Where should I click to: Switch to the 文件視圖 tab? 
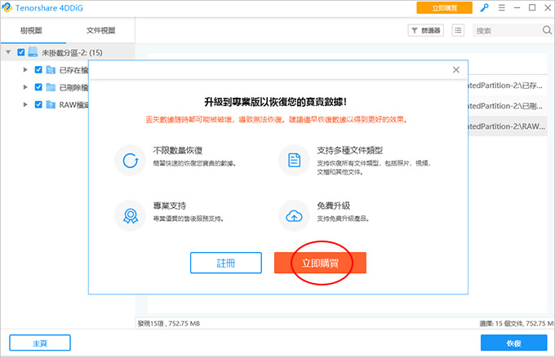[x=100, y=30]
